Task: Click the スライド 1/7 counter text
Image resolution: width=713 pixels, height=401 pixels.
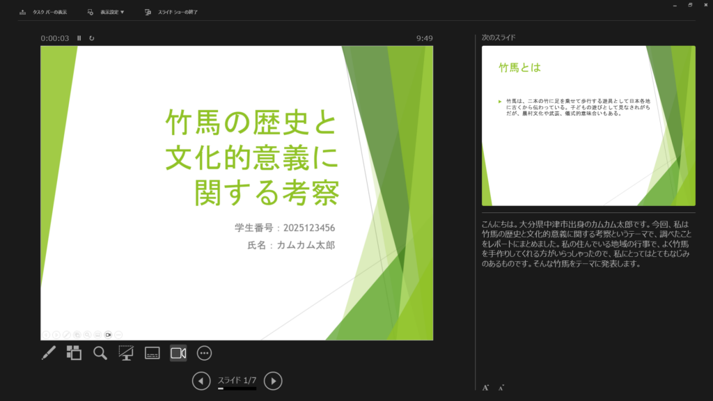Action: 237,380
